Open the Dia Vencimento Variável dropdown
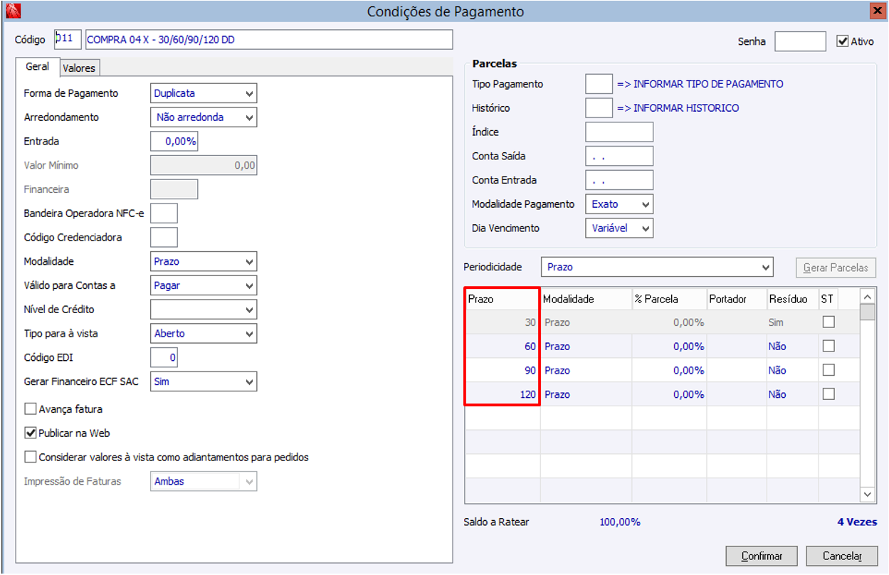 [619, 228]
